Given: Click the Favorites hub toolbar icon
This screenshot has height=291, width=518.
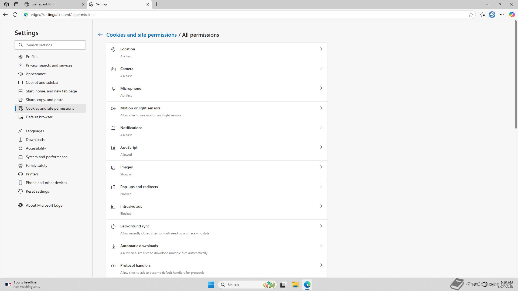Looking at the screenshot, I should [482, 15].
